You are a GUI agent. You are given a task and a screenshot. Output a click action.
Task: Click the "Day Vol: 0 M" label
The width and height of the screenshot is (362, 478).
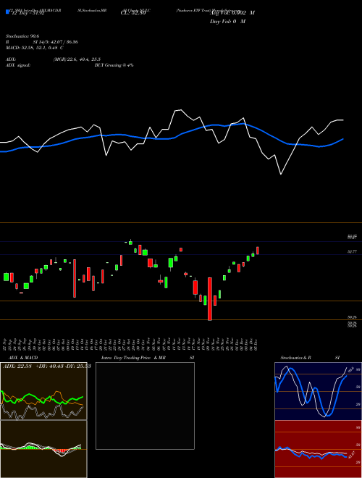pos(227,22)
